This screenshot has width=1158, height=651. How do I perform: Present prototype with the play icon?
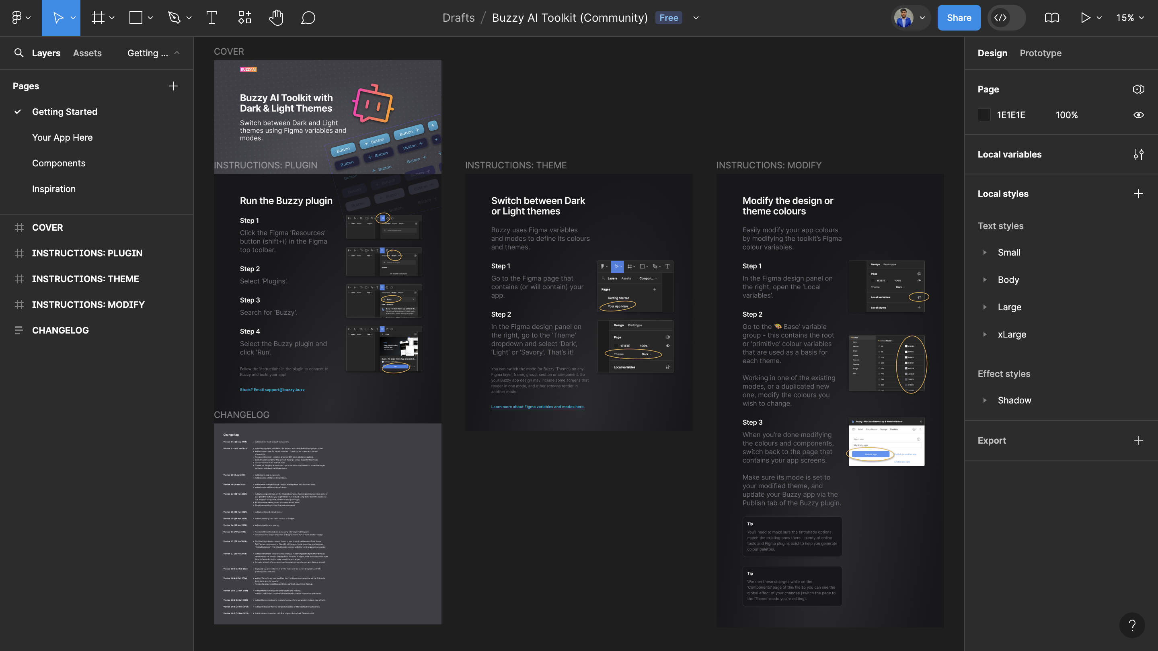[1085, 18]
